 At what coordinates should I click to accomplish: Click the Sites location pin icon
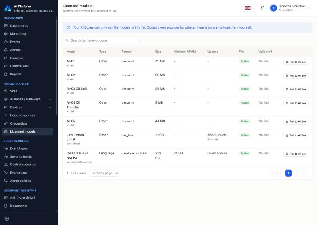(x=6, y=91)
